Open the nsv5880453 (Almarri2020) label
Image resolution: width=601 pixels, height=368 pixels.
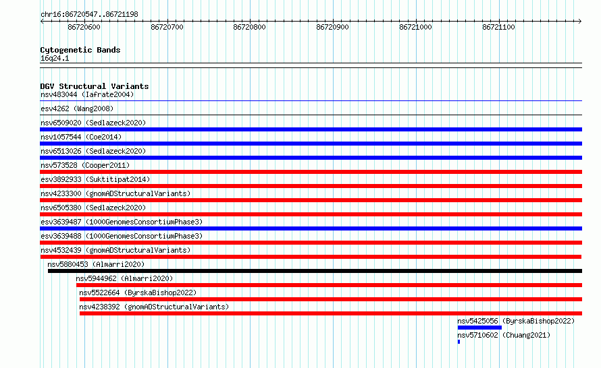96,264
